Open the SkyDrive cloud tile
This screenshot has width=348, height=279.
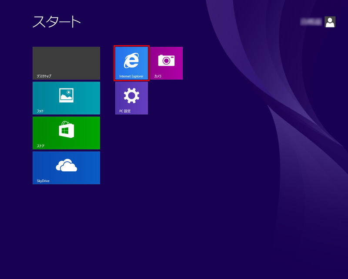67,168
